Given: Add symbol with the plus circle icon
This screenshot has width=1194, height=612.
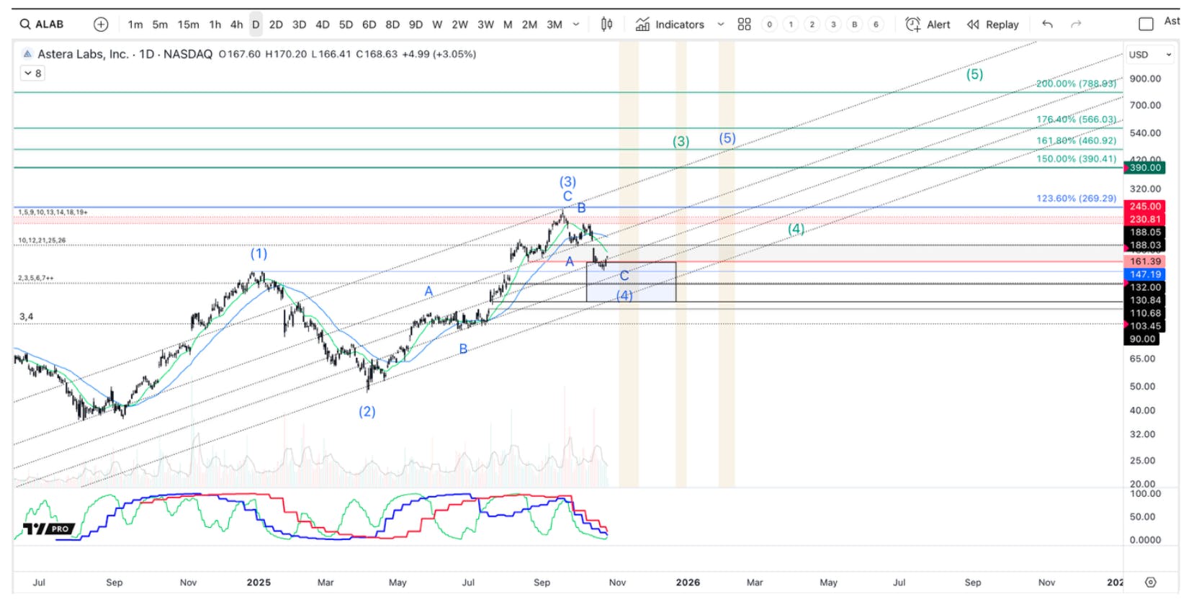Looking at the screenshot, I should click(101, 24).
